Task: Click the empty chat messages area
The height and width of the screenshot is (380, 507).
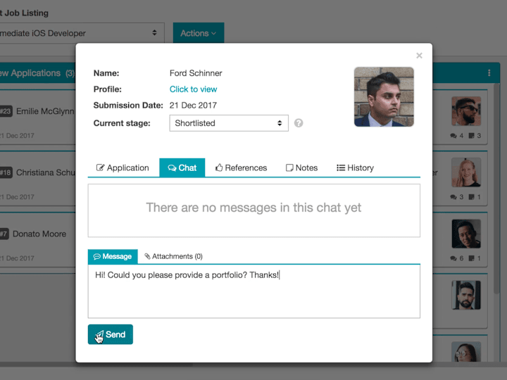Action: click(254, 210)
